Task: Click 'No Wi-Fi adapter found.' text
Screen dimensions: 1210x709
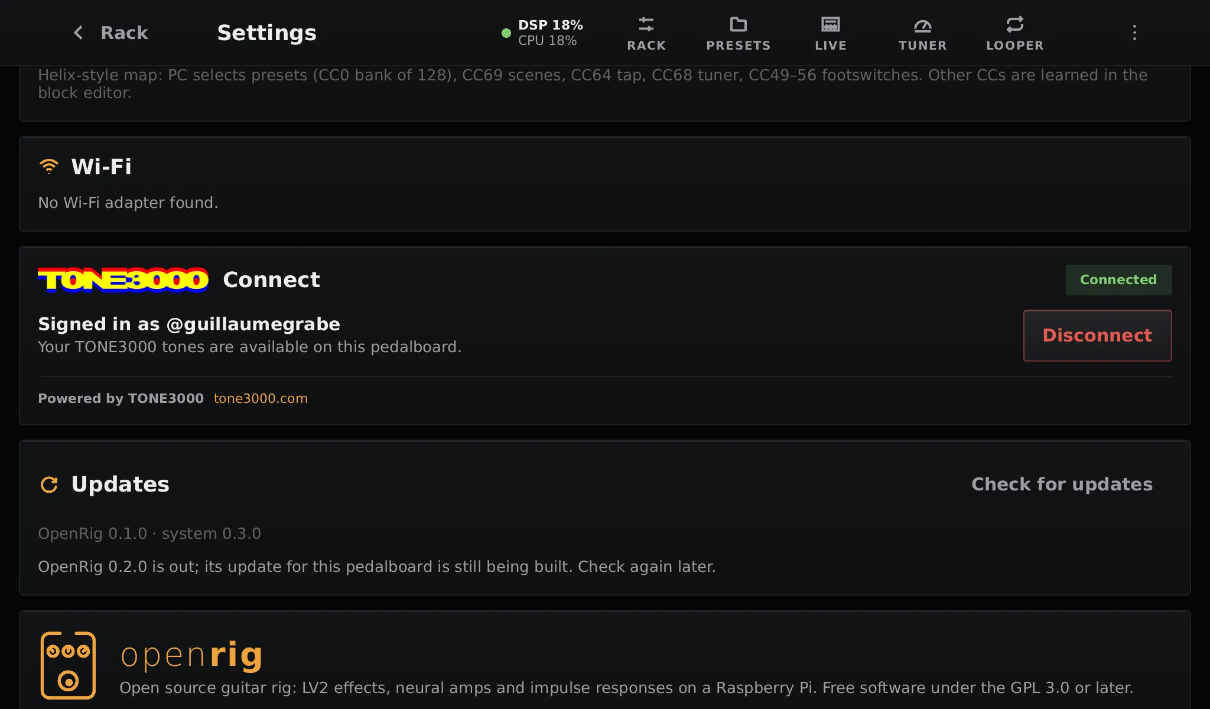Action: [x=128, y=203]
